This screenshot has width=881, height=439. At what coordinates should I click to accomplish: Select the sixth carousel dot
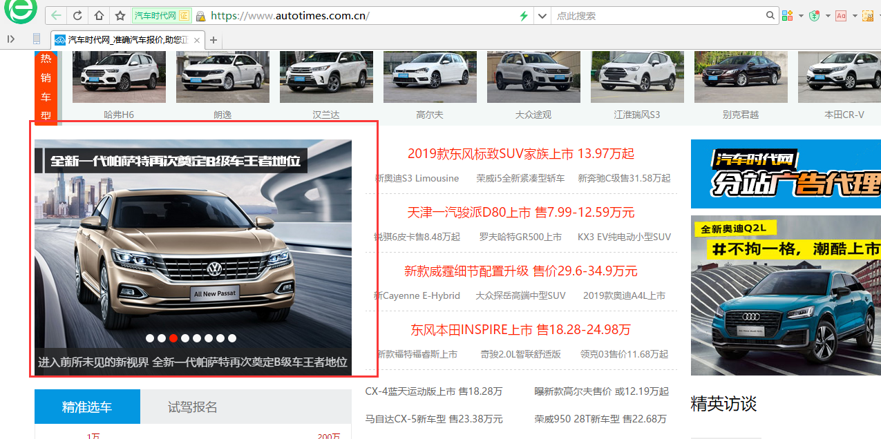point(209,338)
